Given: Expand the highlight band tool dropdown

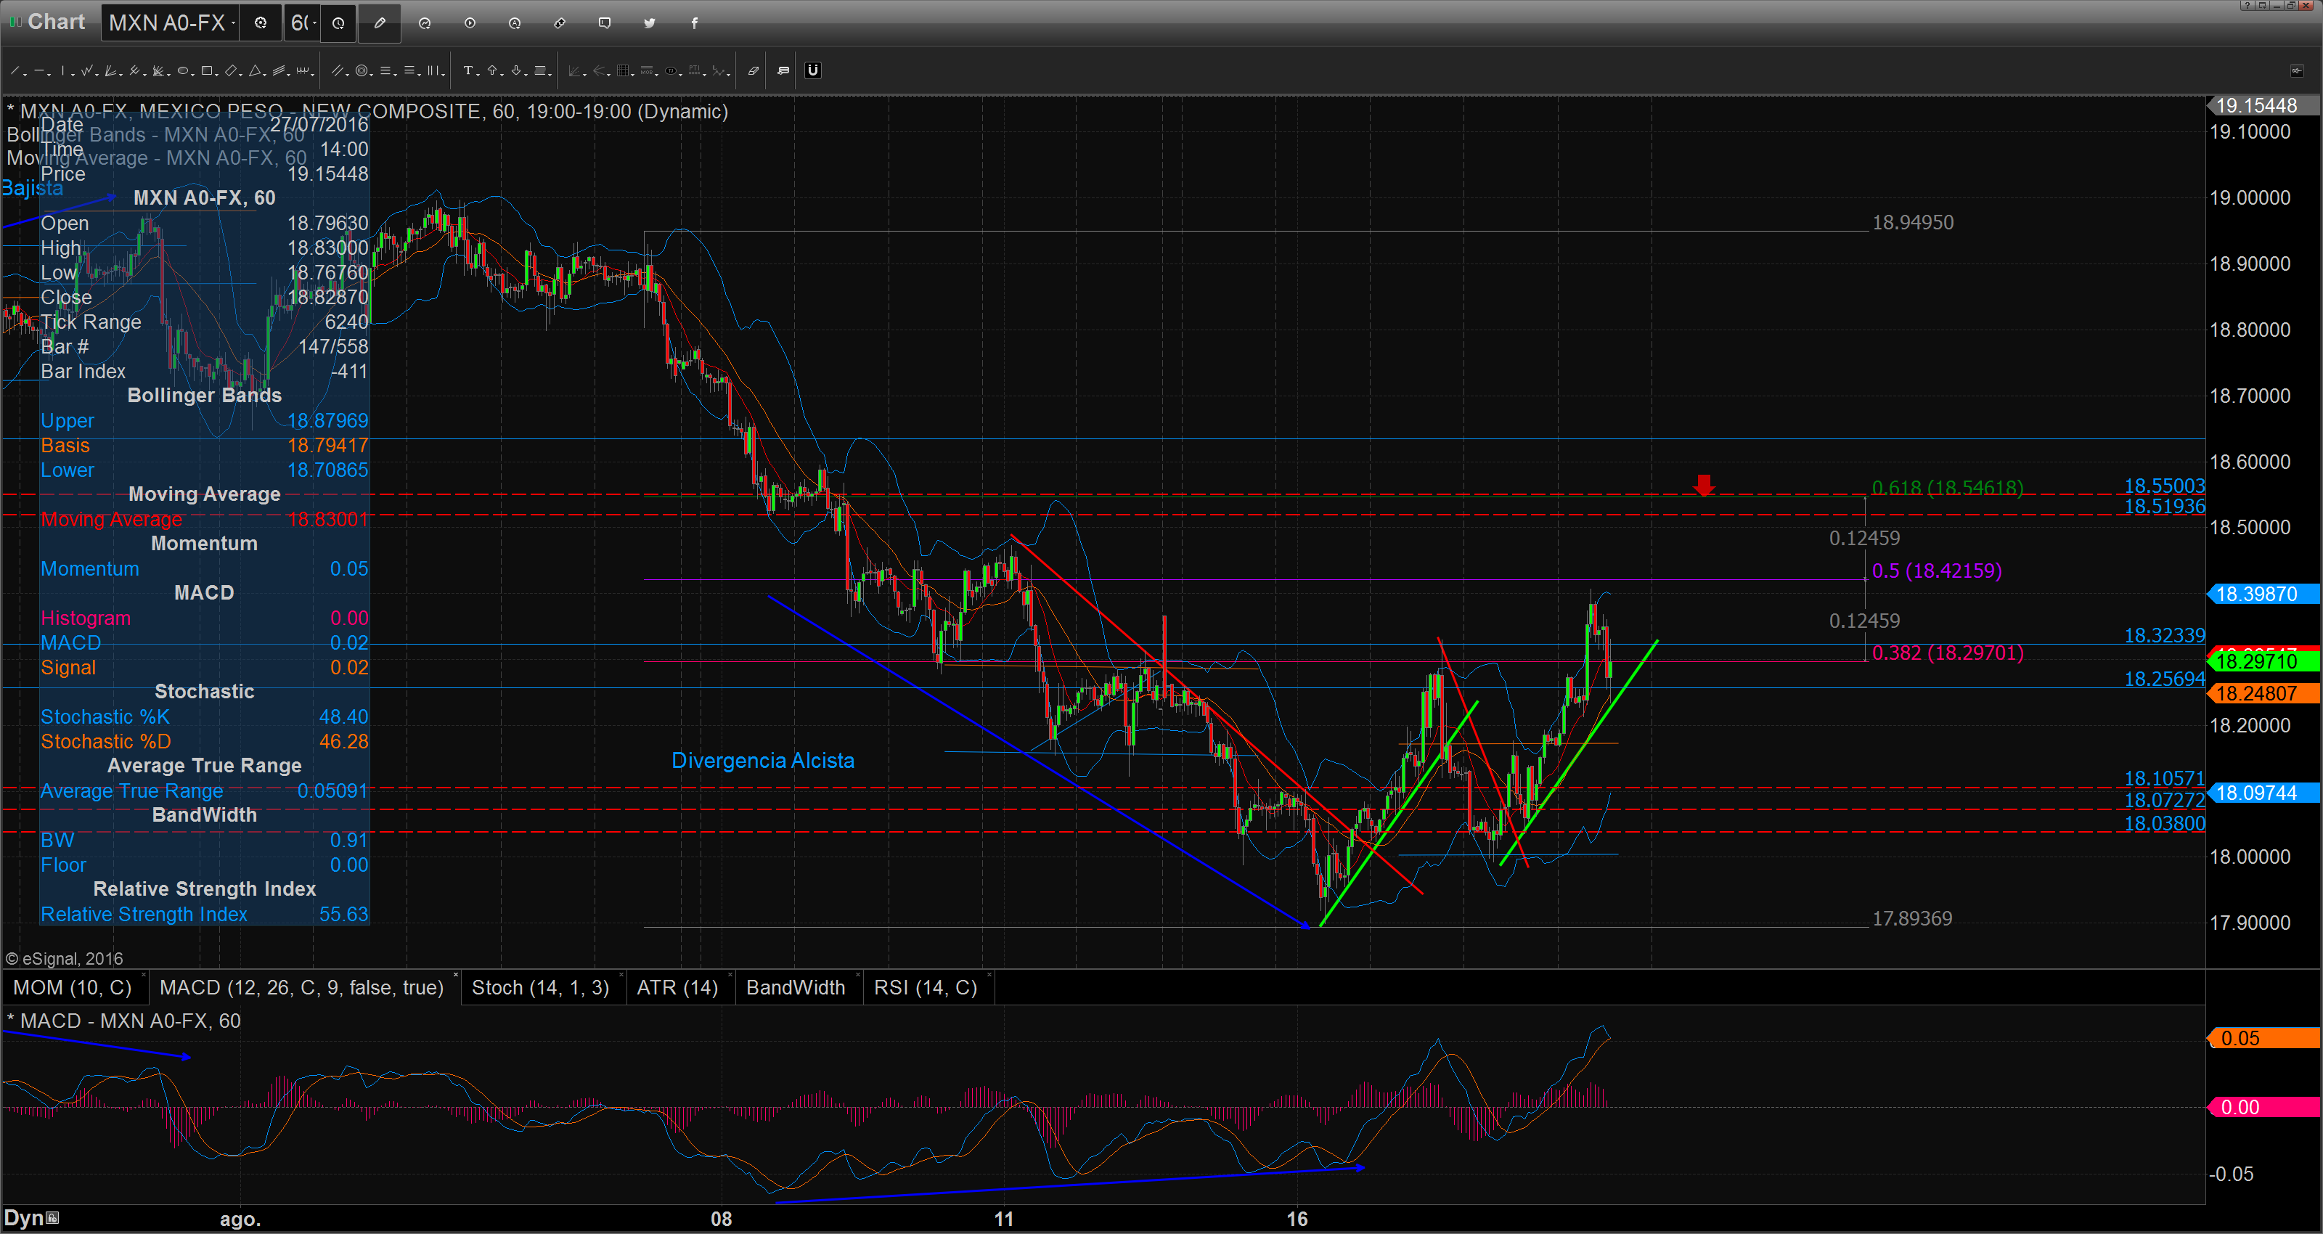Looking at the screenshot, I should point(550,74).
